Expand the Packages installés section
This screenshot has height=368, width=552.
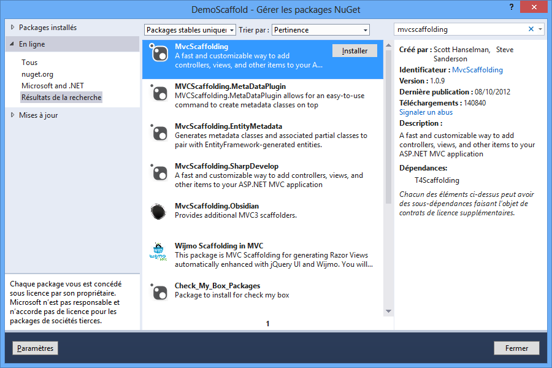tap(13, 27)
